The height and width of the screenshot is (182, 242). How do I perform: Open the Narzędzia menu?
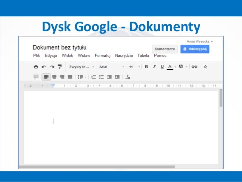pos(124,55)
